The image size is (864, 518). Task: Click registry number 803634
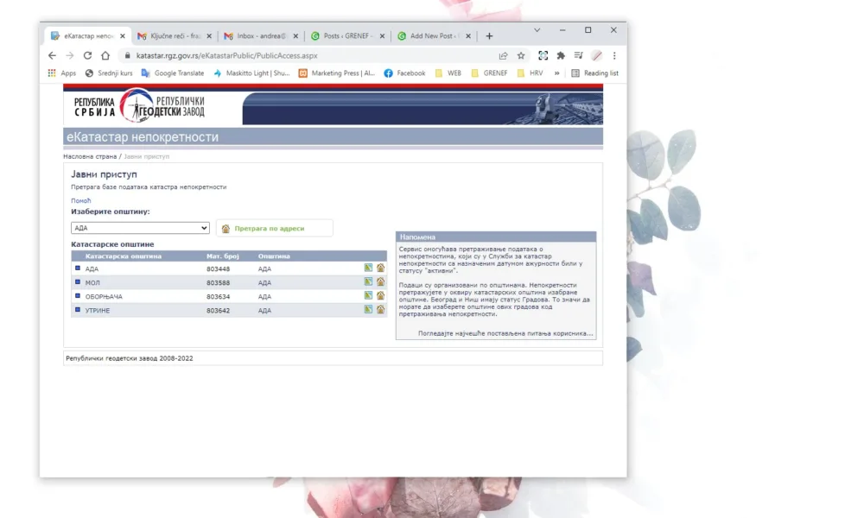tap(219, 297)
